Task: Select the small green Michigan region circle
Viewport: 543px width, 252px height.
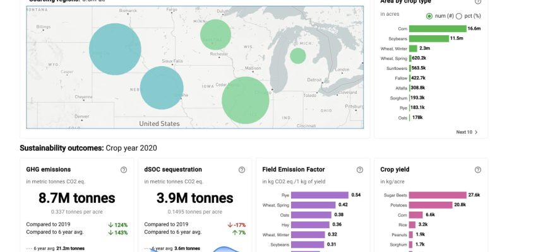Action: (298, 55)
